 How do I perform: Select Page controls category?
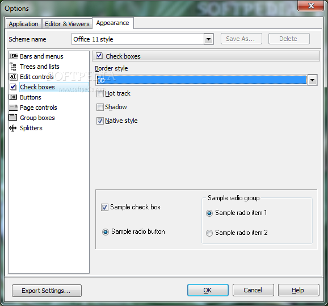tap(38, 107)
